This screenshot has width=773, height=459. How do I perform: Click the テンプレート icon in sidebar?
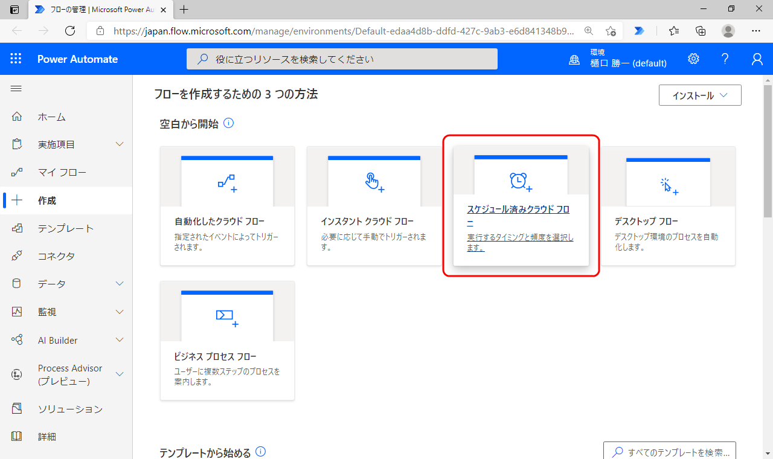click(x=17, y=228)
